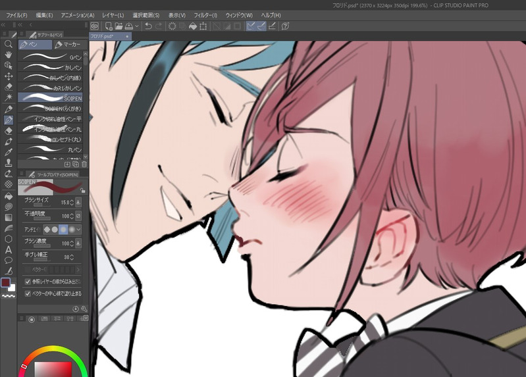526x377 pixels.
Task: Collapse tool palette double-arrow at top left
Action: point(3,25)
